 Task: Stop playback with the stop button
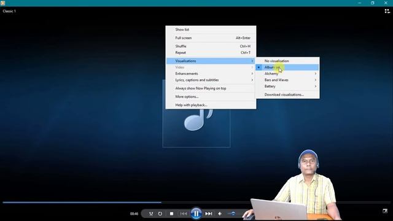point(171,214)
